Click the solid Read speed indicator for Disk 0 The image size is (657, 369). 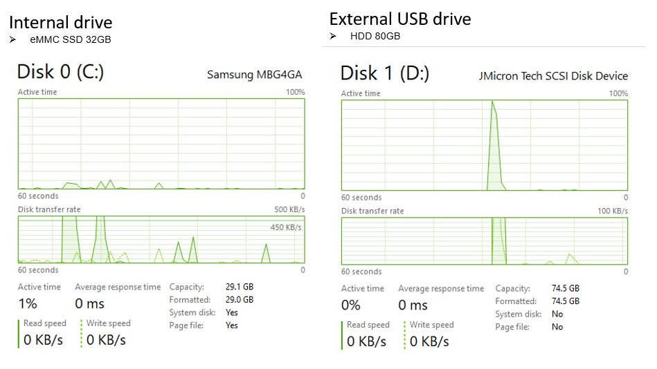pyautogui.click(x=19, y=334)
